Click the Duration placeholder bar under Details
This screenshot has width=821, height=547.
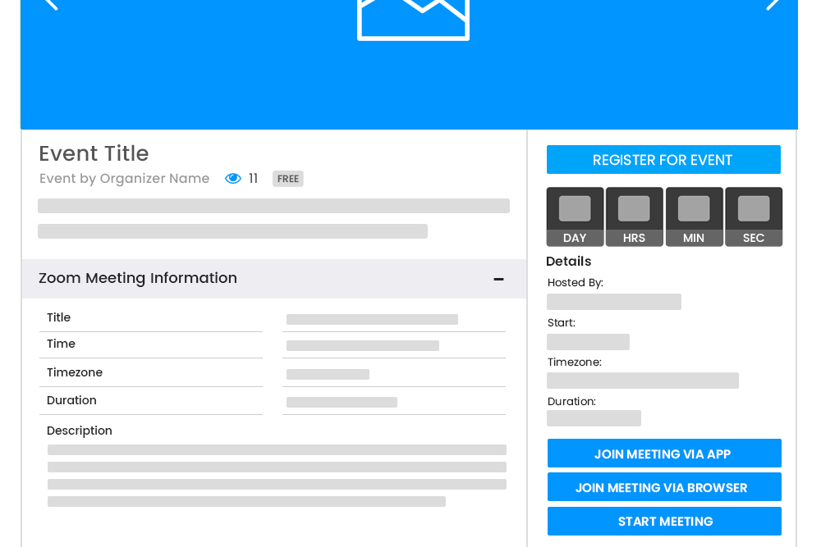click(594, 417)
